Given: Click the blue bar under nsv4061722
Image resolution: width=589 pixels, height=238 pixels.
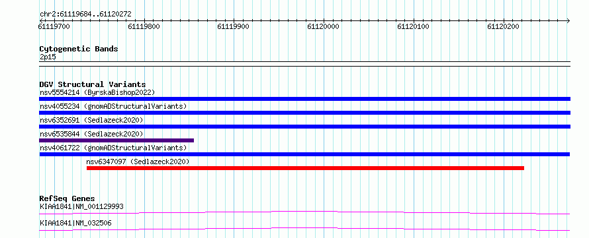Looking at the screenshot, I should (x=304, y=154).
